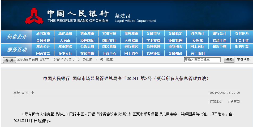The image size is (253, 127).
Task: Set font size to 大
Action: tap(23, 93)
